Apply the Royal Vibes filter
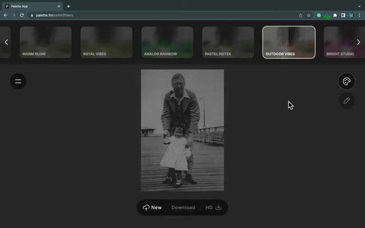 [106, 42]
